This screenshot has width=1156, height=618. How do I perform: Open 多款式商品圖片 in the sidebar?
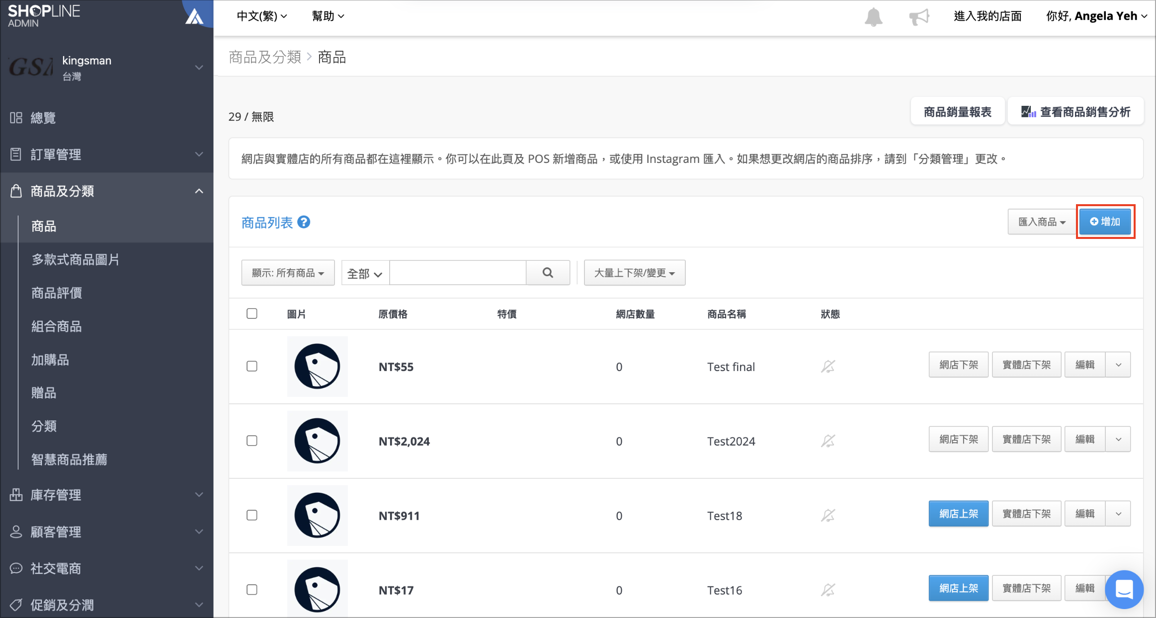point(75,259)
